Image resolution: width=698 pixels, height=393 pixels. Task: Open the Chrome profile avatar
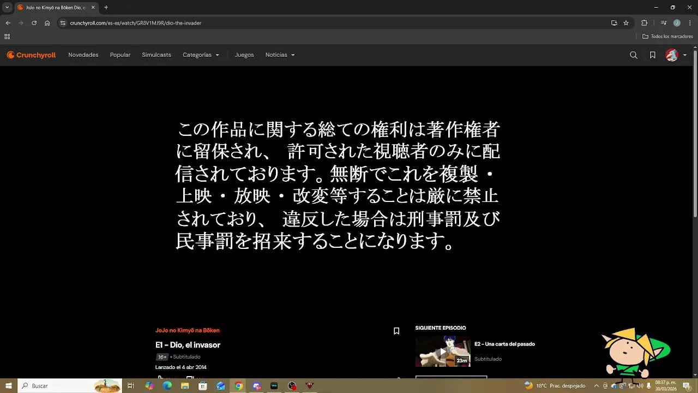click(x=677, y=23)
